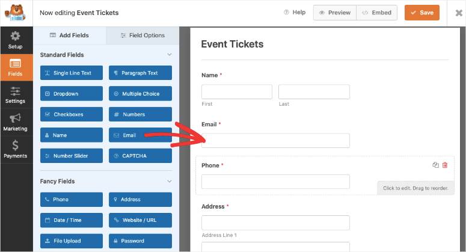
Task: Open the Marketing sidebar section
Action: point(15,122)
